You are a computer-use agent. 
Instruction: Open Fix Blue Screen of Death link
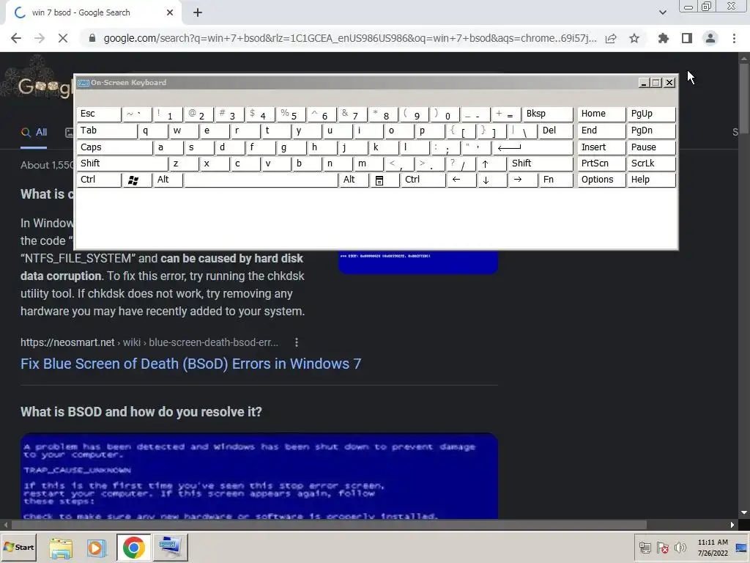coord(190,364)
